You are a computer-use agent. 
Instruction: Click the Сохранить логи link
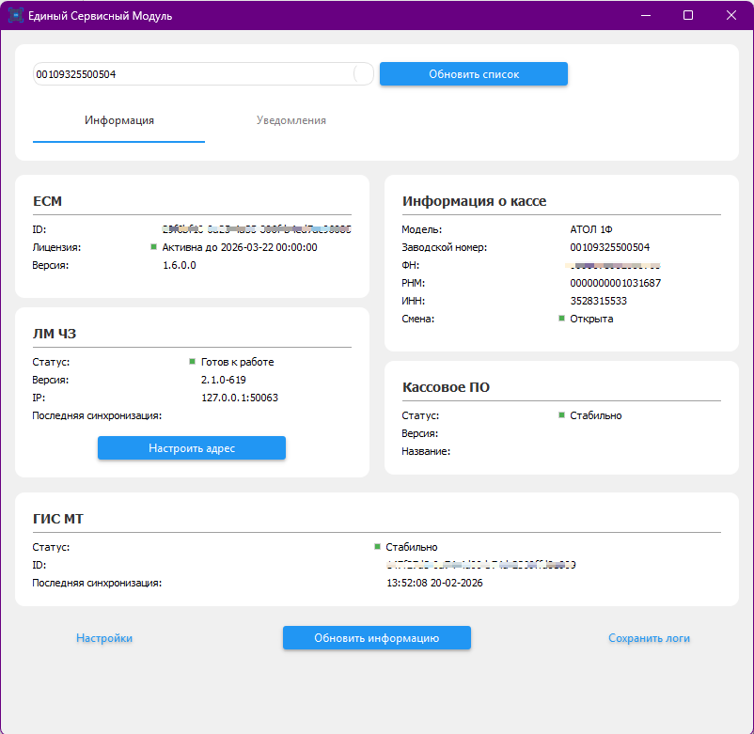(649, 638)
